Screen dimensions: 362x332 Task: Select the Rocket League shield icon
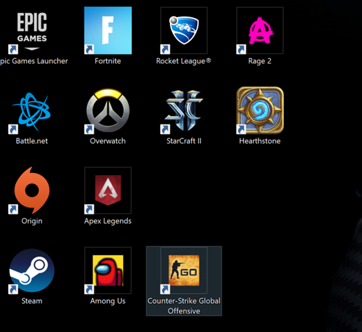184,30
